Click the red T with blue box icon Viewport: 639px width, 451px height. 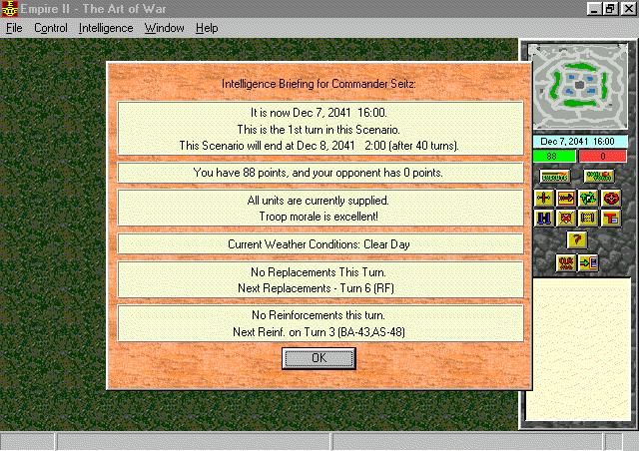click(611, 218)
